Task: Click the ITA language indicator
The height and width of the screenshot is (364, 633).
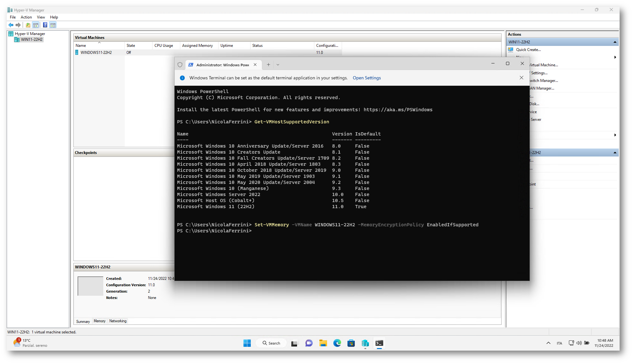Action: pyautogui.click(x=559, y=343)
